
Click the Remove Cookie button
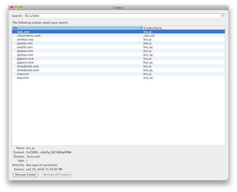[x=26, y=175]
